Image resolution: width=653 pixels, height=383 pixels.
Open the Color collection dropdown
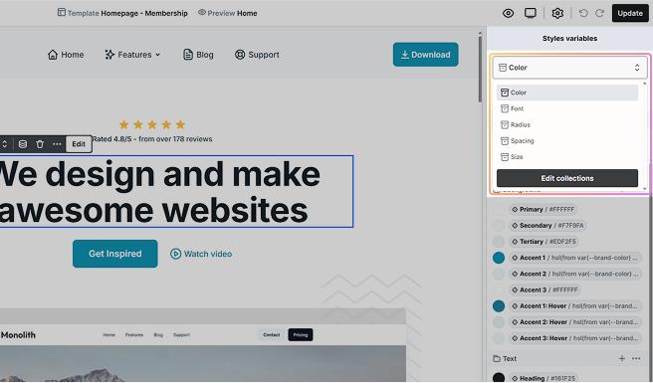[569, 68]
